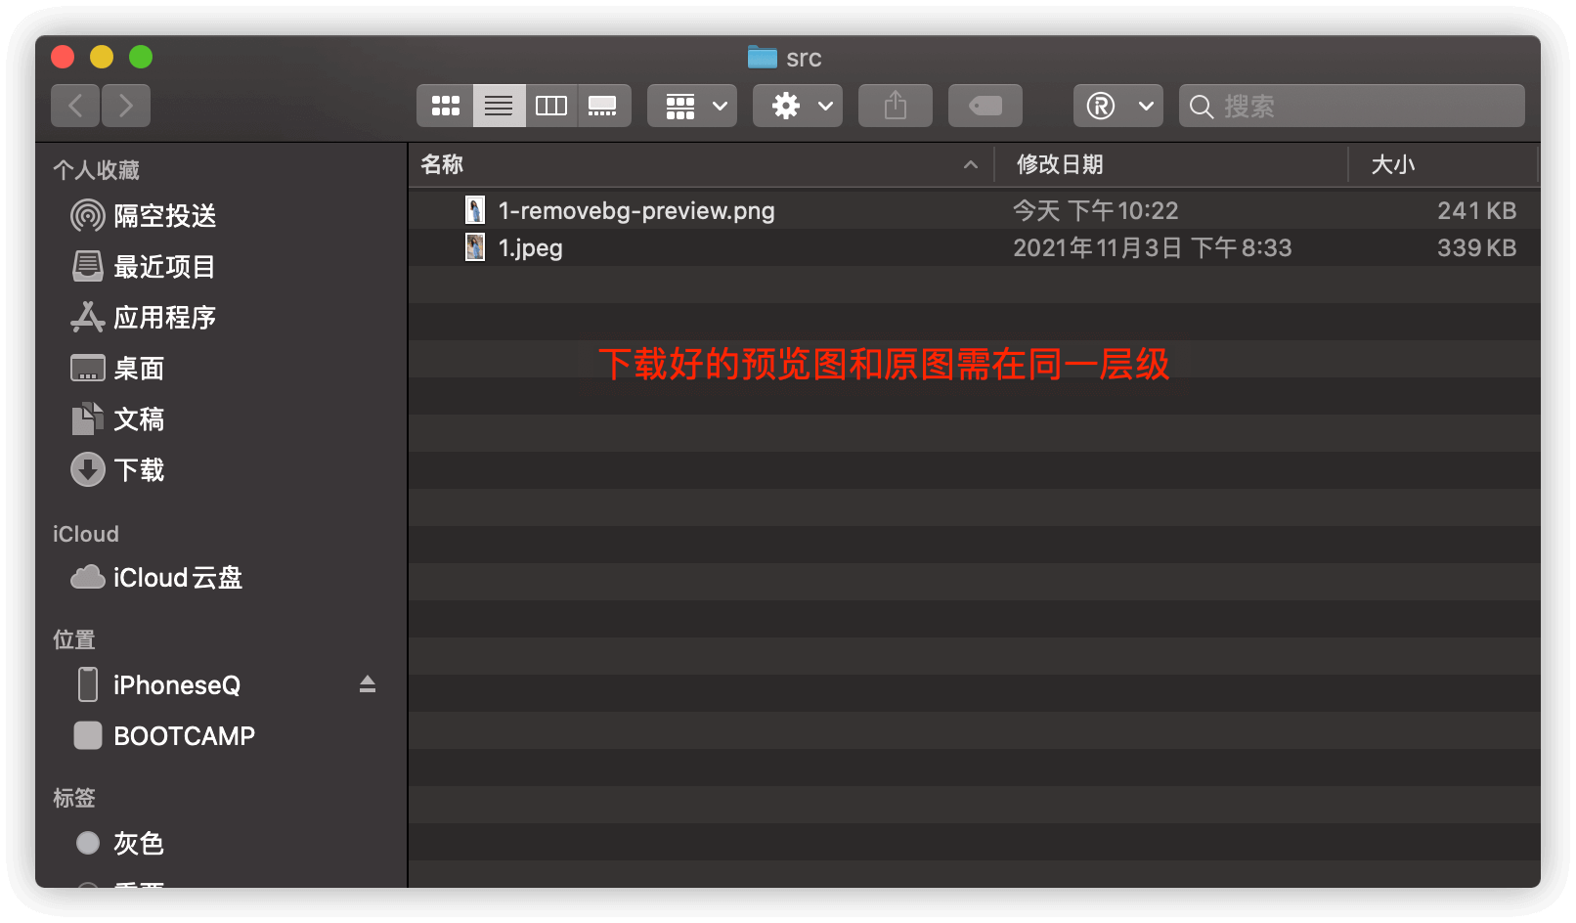This screenshot has width=1576, height=923.
Task: Switch to gallery view in toolbar
Action: (603, 106)
